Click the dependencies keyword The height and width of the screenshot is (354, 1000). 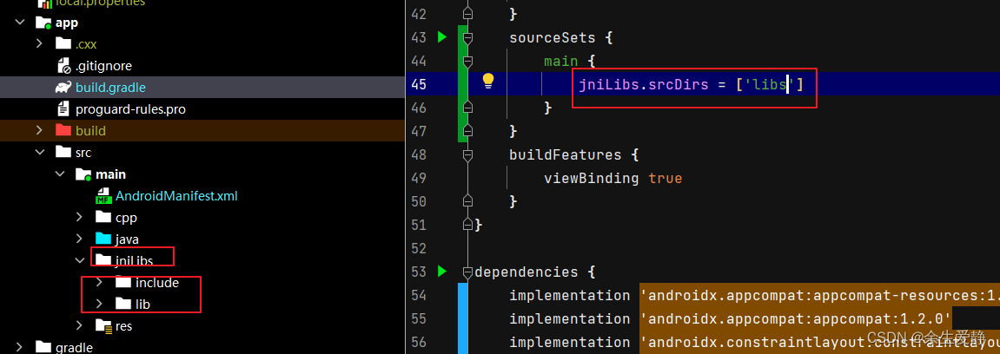pyautogui.click(x=526, y=272)
